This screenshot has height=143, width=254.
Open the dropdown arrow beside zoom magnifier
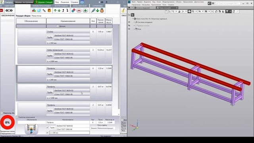[x=176, y=12]
